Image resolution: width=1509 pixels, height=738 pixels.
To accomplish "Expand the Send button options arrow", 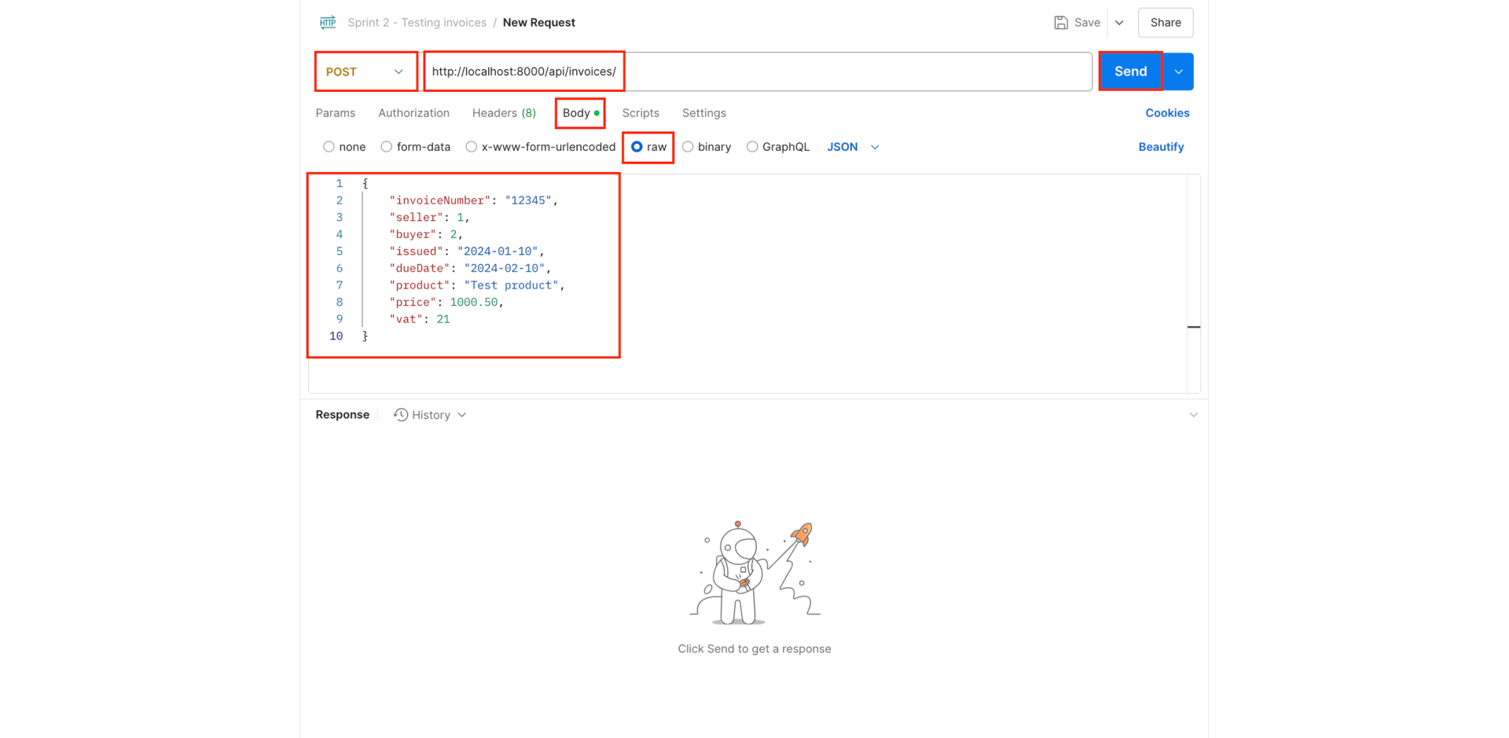I will tap(1178, 72).
